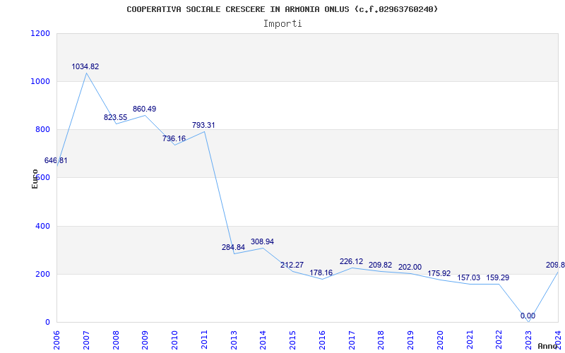The height and width of the screenshot is (353, 565).
Task: Click the x-axis year 2009
Action: click(x=145, y=340)
